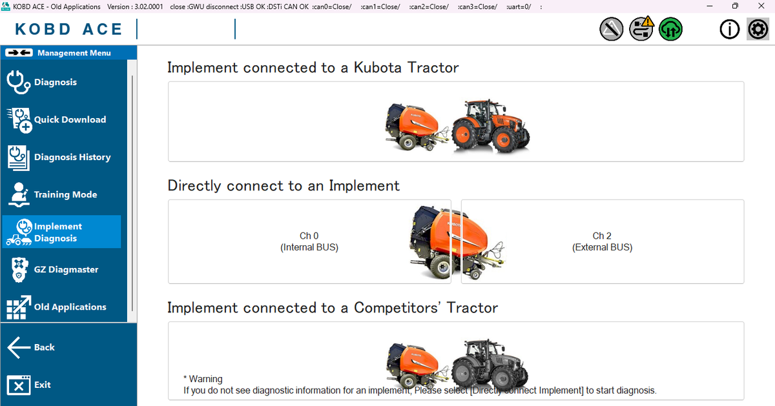Restore down the KOBD ACE window

pos(735,6)
